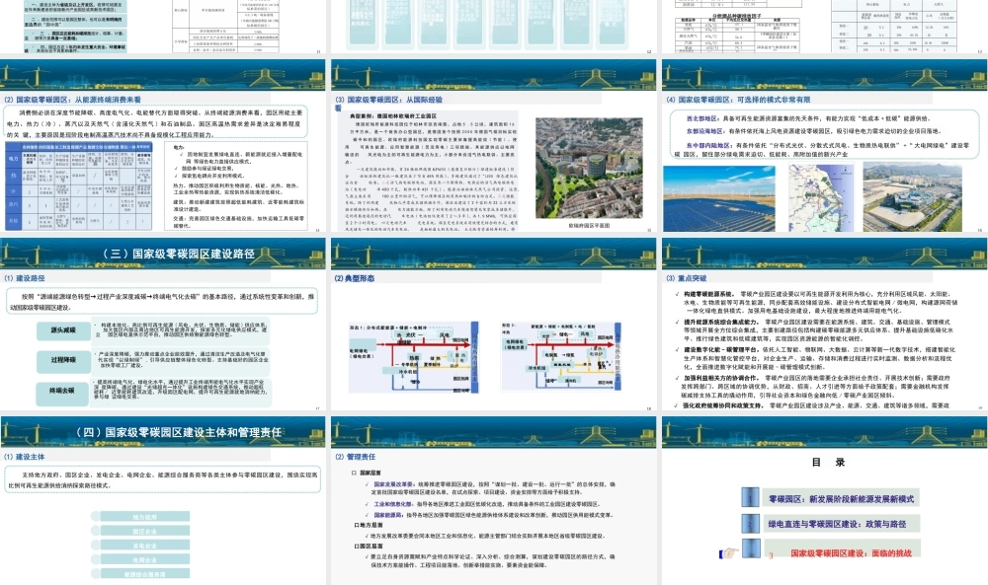Viewport: 988px width, 585px height.
Task: Select the 终端去碳 arrow shape
Action: tap(63, 391)
